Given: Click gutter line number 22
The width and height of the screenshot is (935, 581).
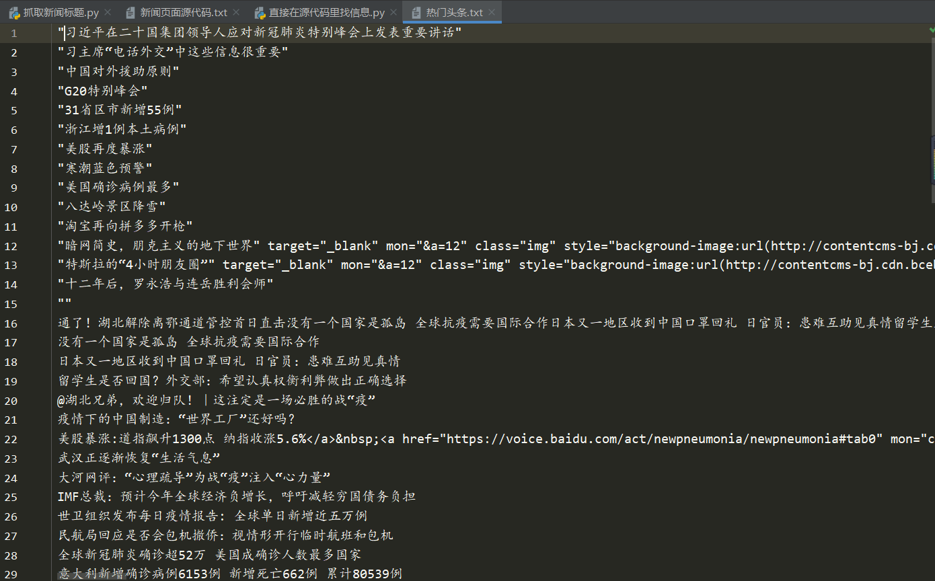Looking at the screenshot, I should 10,439.
